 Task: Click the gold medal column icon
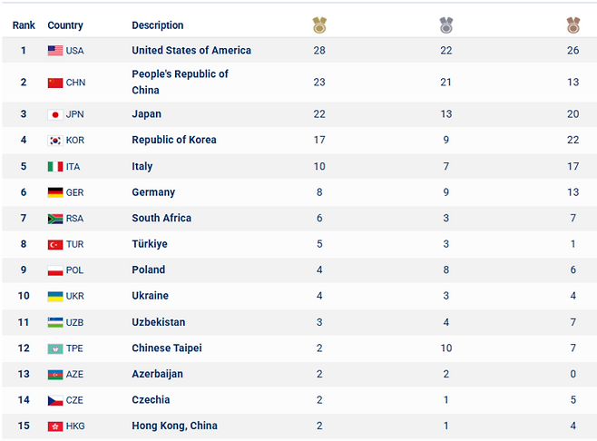tap(319, 25)
